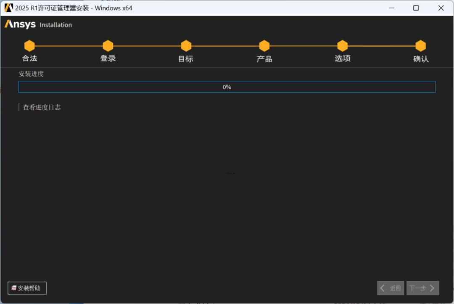Open the 安装帮助 PDF help button
This screenshot has width=454, height=304.
[27, 288]
